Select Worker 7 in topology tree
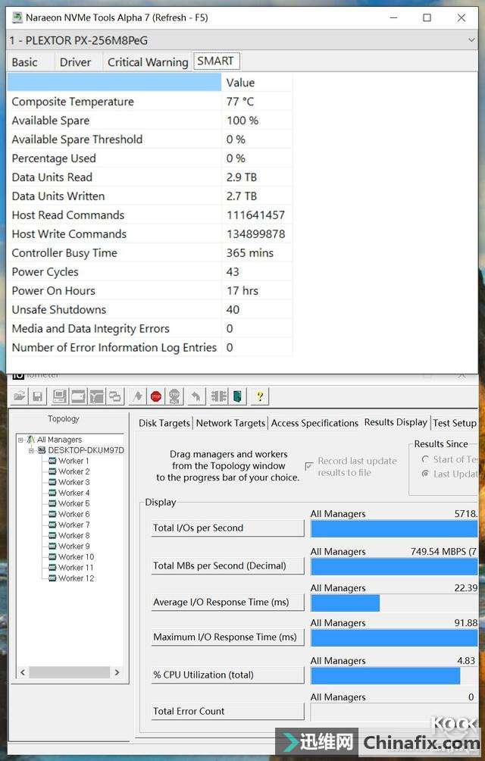Viewport: 485px width, 761px height. click(x=74, y=525)
